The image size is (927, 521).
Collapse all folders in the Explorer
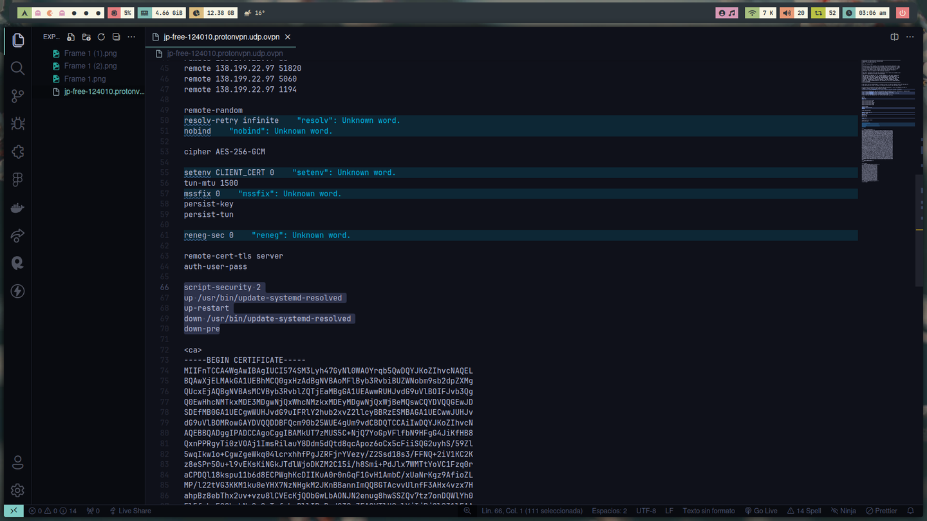click(116, 37)
